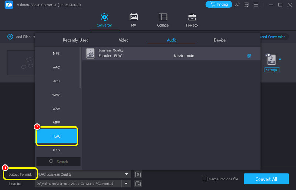Expand the Output Format dropdown
The image size is (296, 190).
point(127,174)
